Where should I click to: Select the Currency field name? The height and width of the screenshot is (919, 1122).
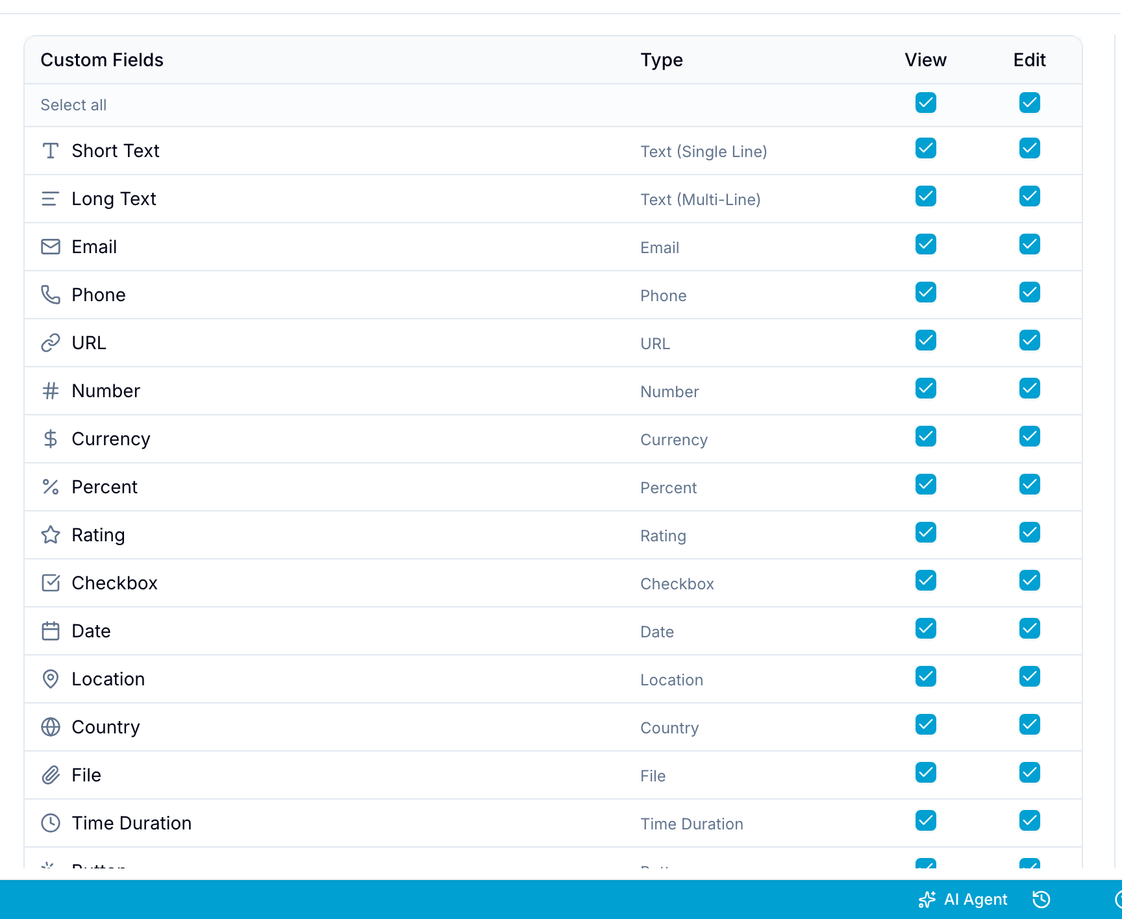[x=111, y=439]
